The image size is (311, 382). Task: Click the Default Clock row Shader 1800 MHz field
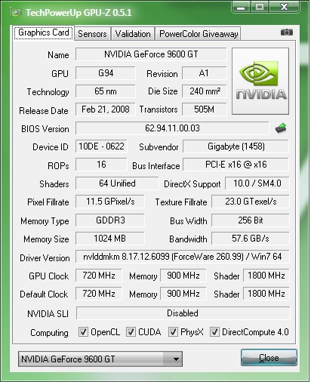click(x=266, y=294)
